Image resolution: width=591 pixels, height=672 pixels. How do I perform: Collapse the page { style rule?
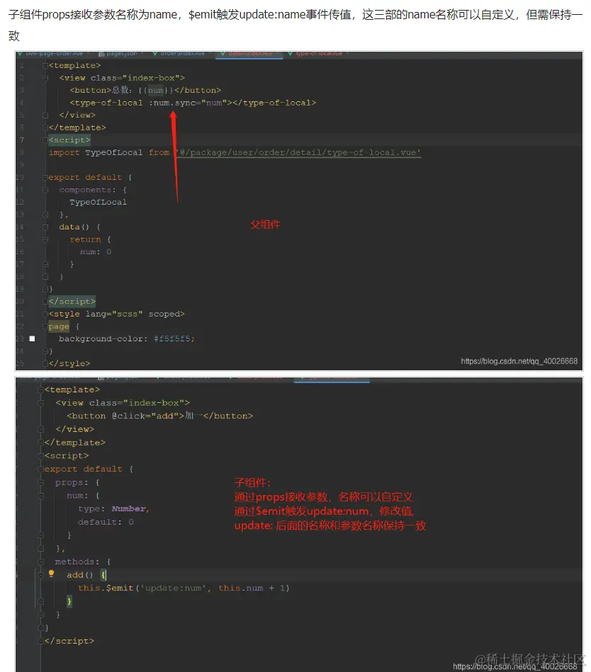tap(45, 326)
